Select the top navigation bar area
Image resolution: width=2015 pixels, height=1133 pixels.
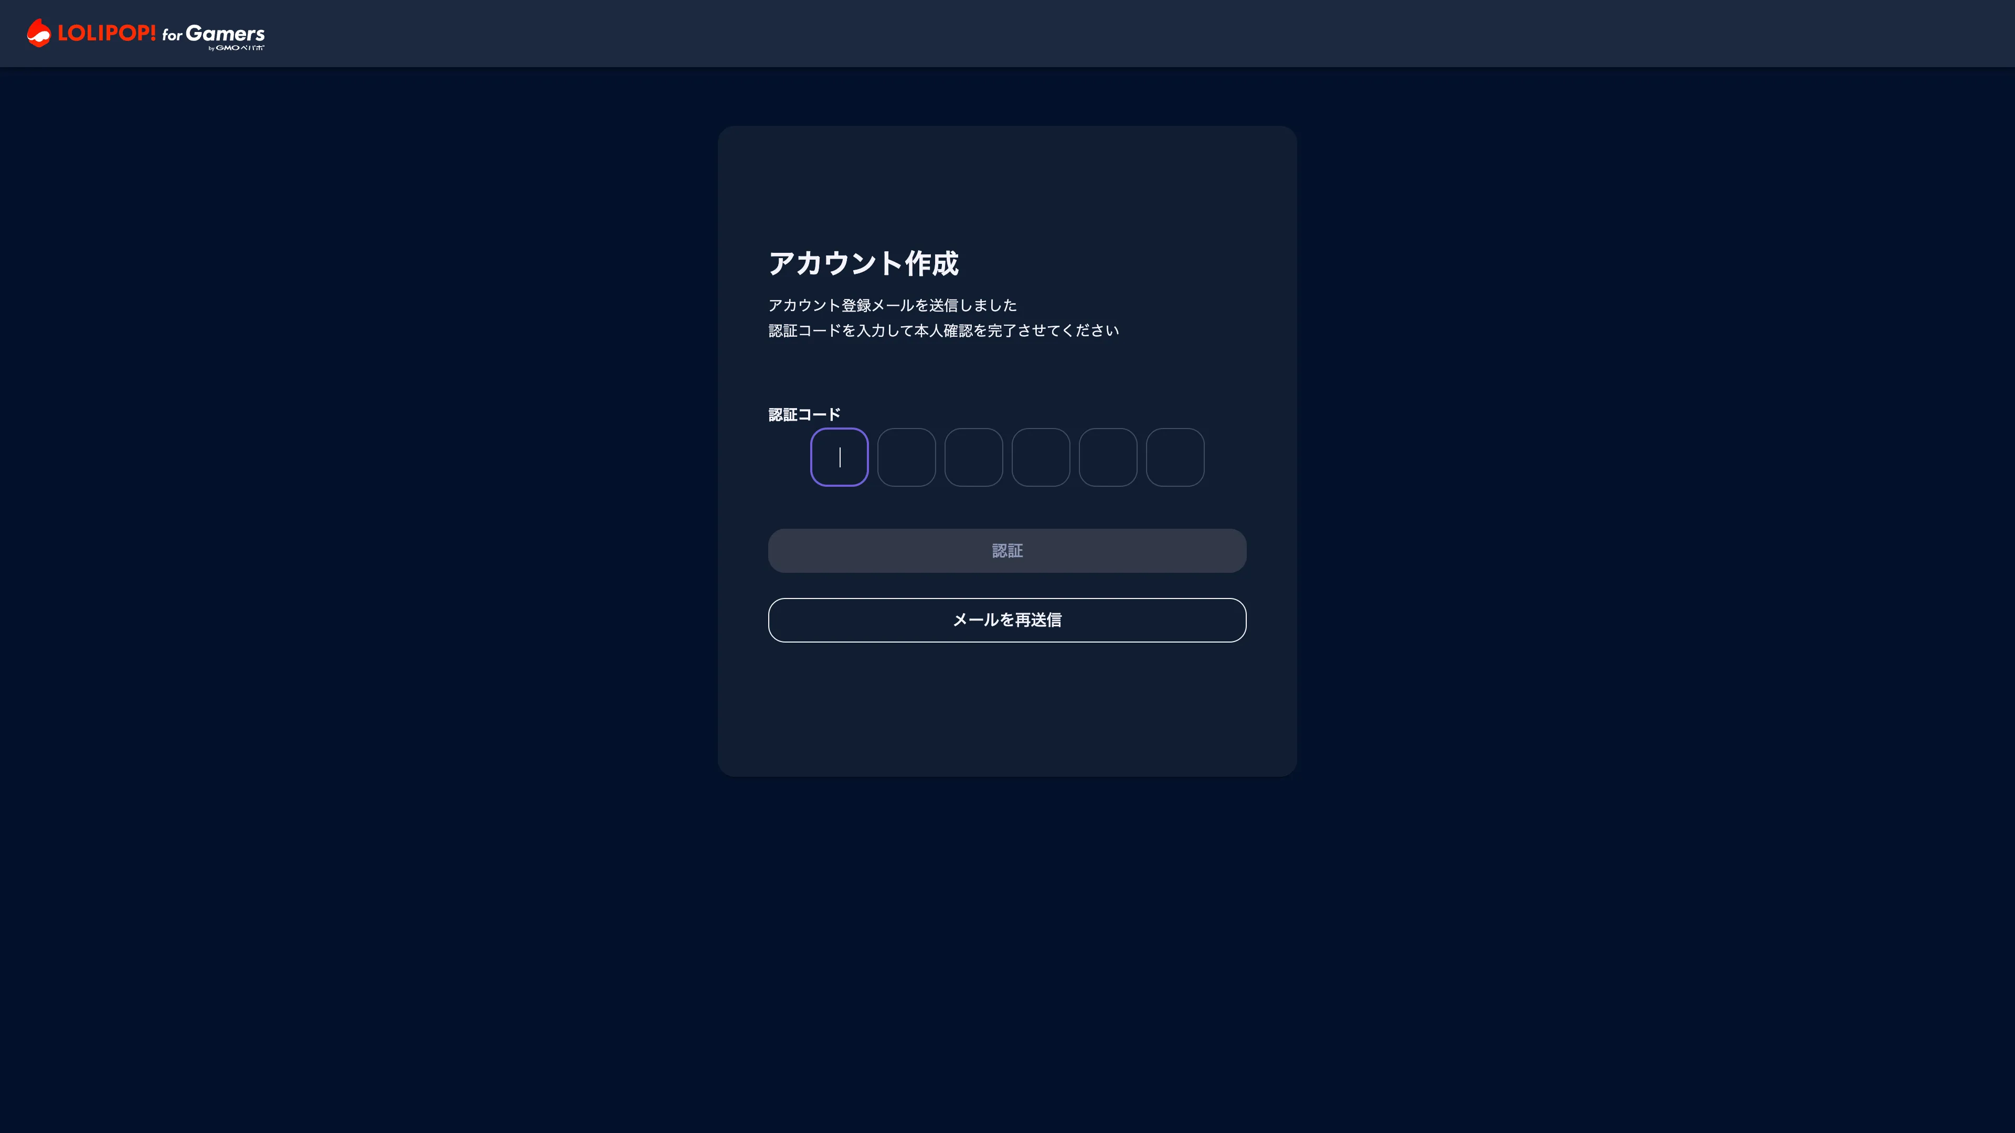[1008, 33]
